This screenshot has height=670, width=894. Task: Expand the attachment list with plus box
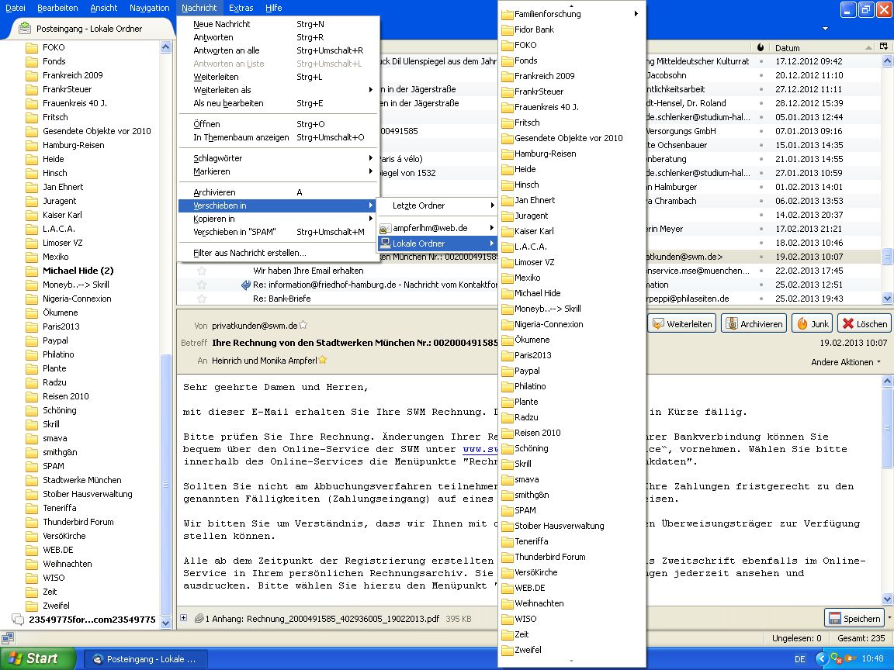click(x=184, y=618)
